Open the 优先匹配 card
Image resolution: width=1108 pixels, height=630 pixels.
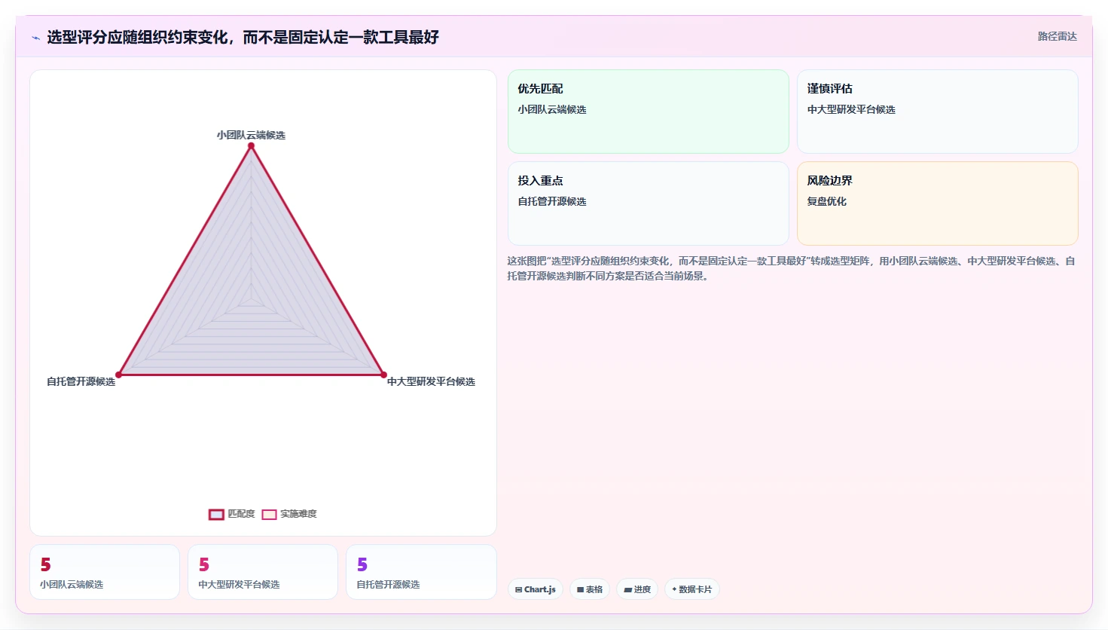pos(649,112)
